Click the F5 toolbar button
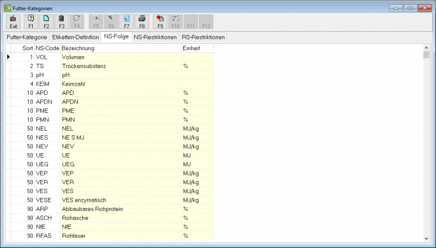Viewport: 436px width, 248px height. click(x=96, y=22)
